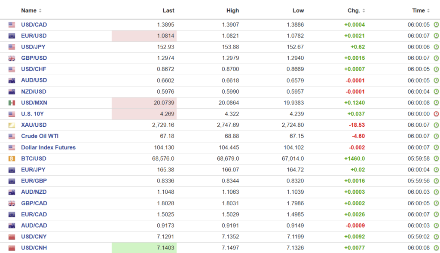The height and width of the screenshot is (253, 440).
Task: Click the US flag icon beside USD/CAD
Action: tap(12, 25)
